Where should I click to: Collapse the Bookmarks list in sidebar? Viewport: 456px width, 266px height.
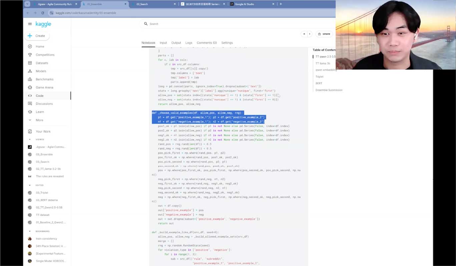click(30, 231)
